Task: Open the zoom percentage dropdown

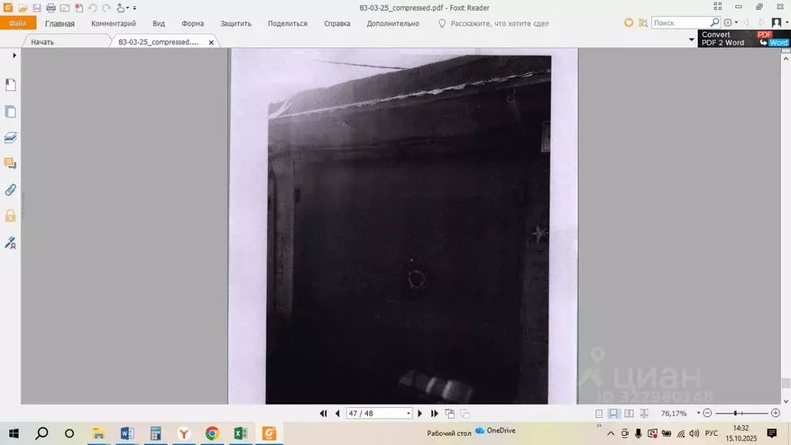Action: [x=697, y=413]
